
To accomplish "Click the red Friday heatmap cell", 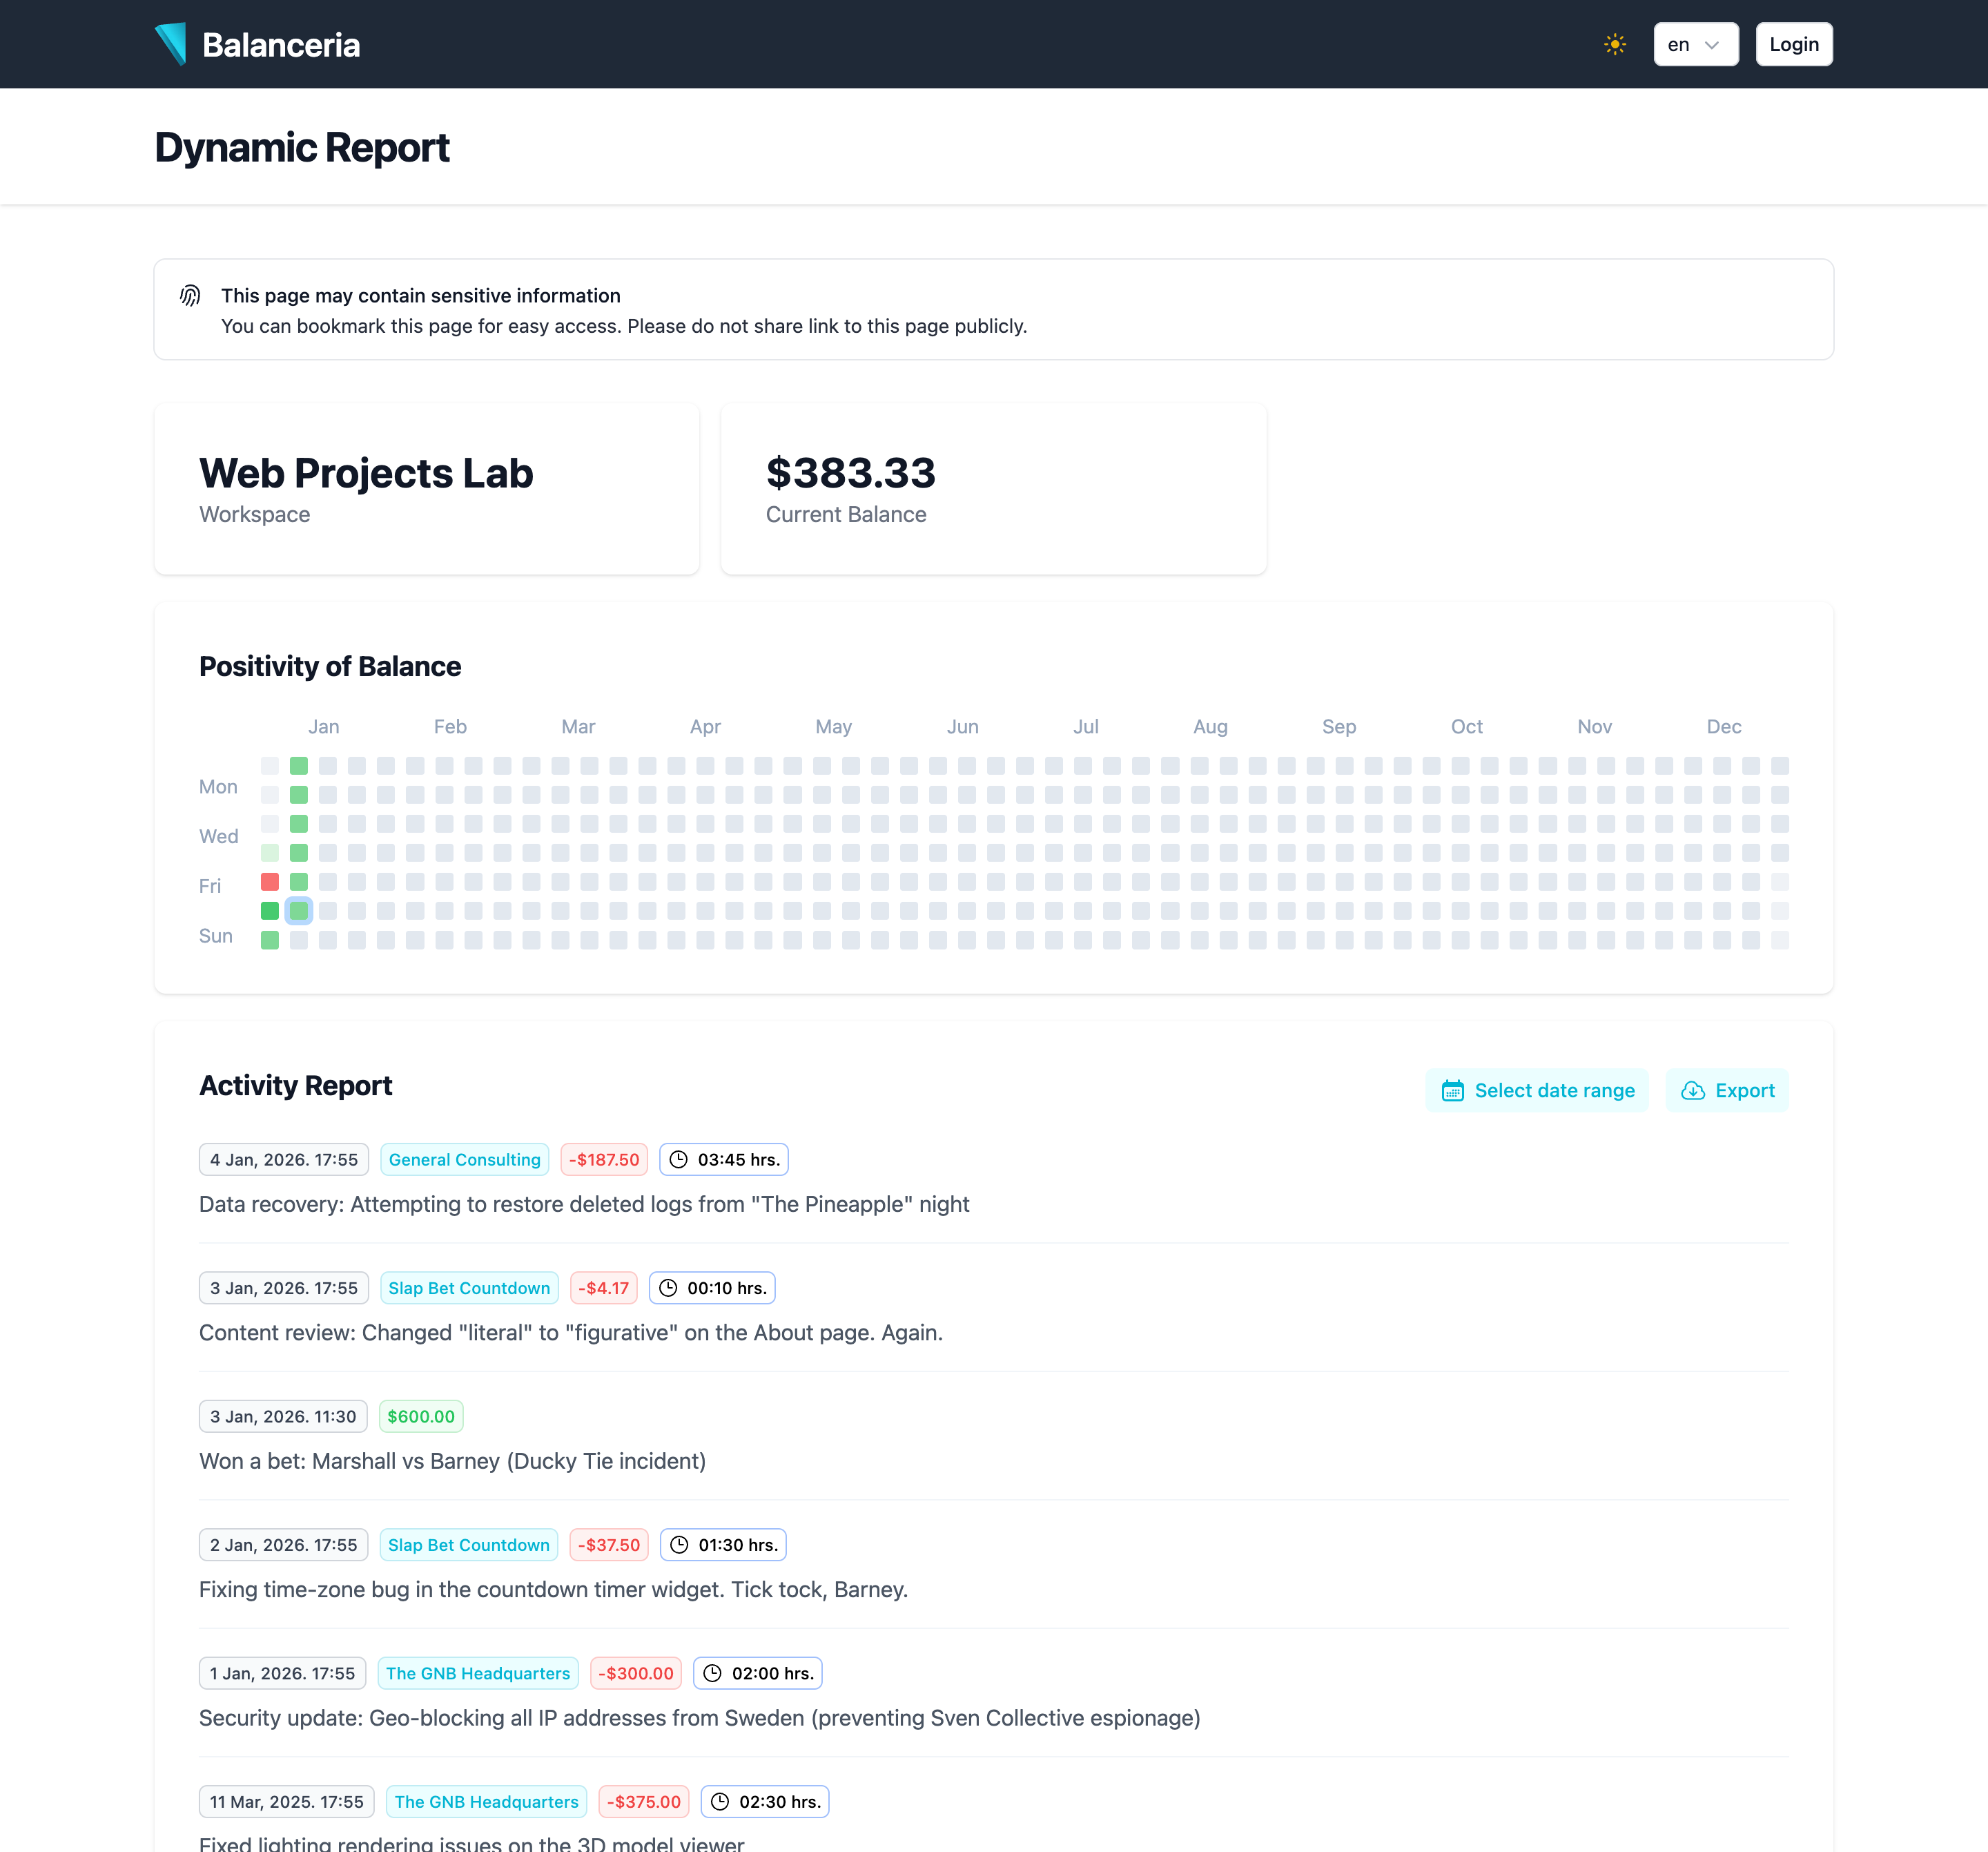I will pos(269,882).
